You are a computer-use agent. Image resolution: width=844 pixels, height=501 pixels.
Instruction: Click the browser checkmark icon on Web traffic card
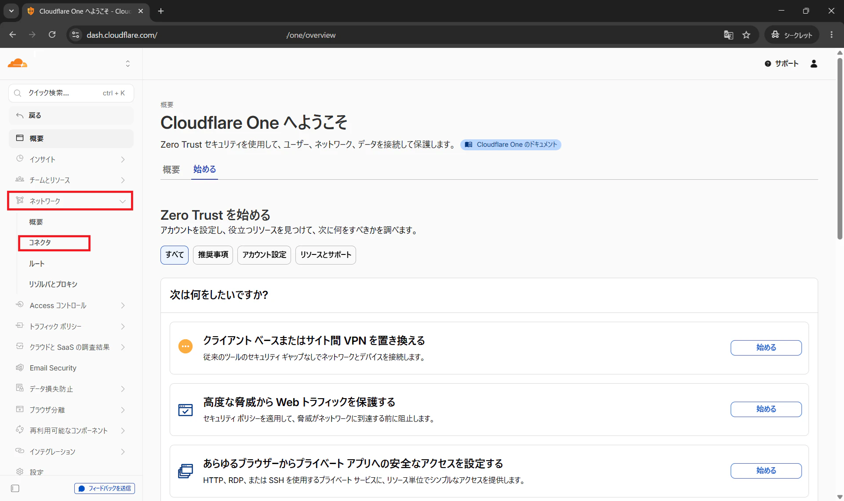click(x=186, y=410)
